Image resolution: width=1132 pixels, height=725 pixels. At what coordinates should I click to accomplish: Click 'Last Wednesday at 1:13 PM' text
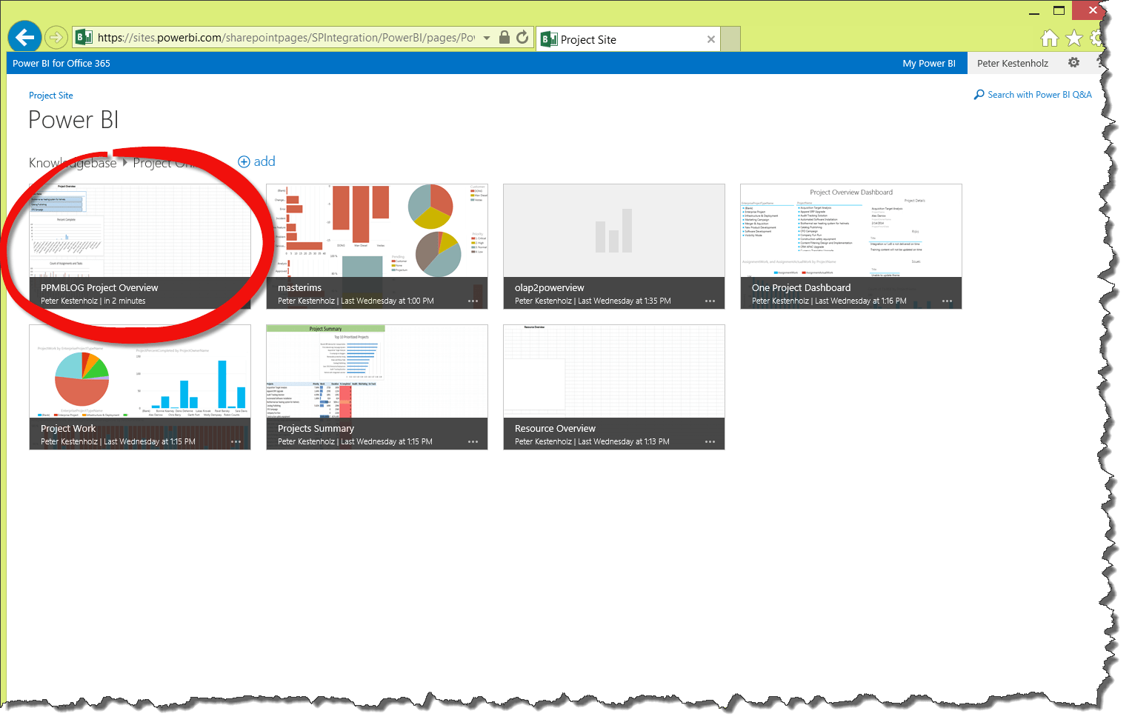[624, 442]
